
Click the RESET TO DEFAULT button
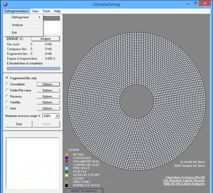(x=84, y=191)
